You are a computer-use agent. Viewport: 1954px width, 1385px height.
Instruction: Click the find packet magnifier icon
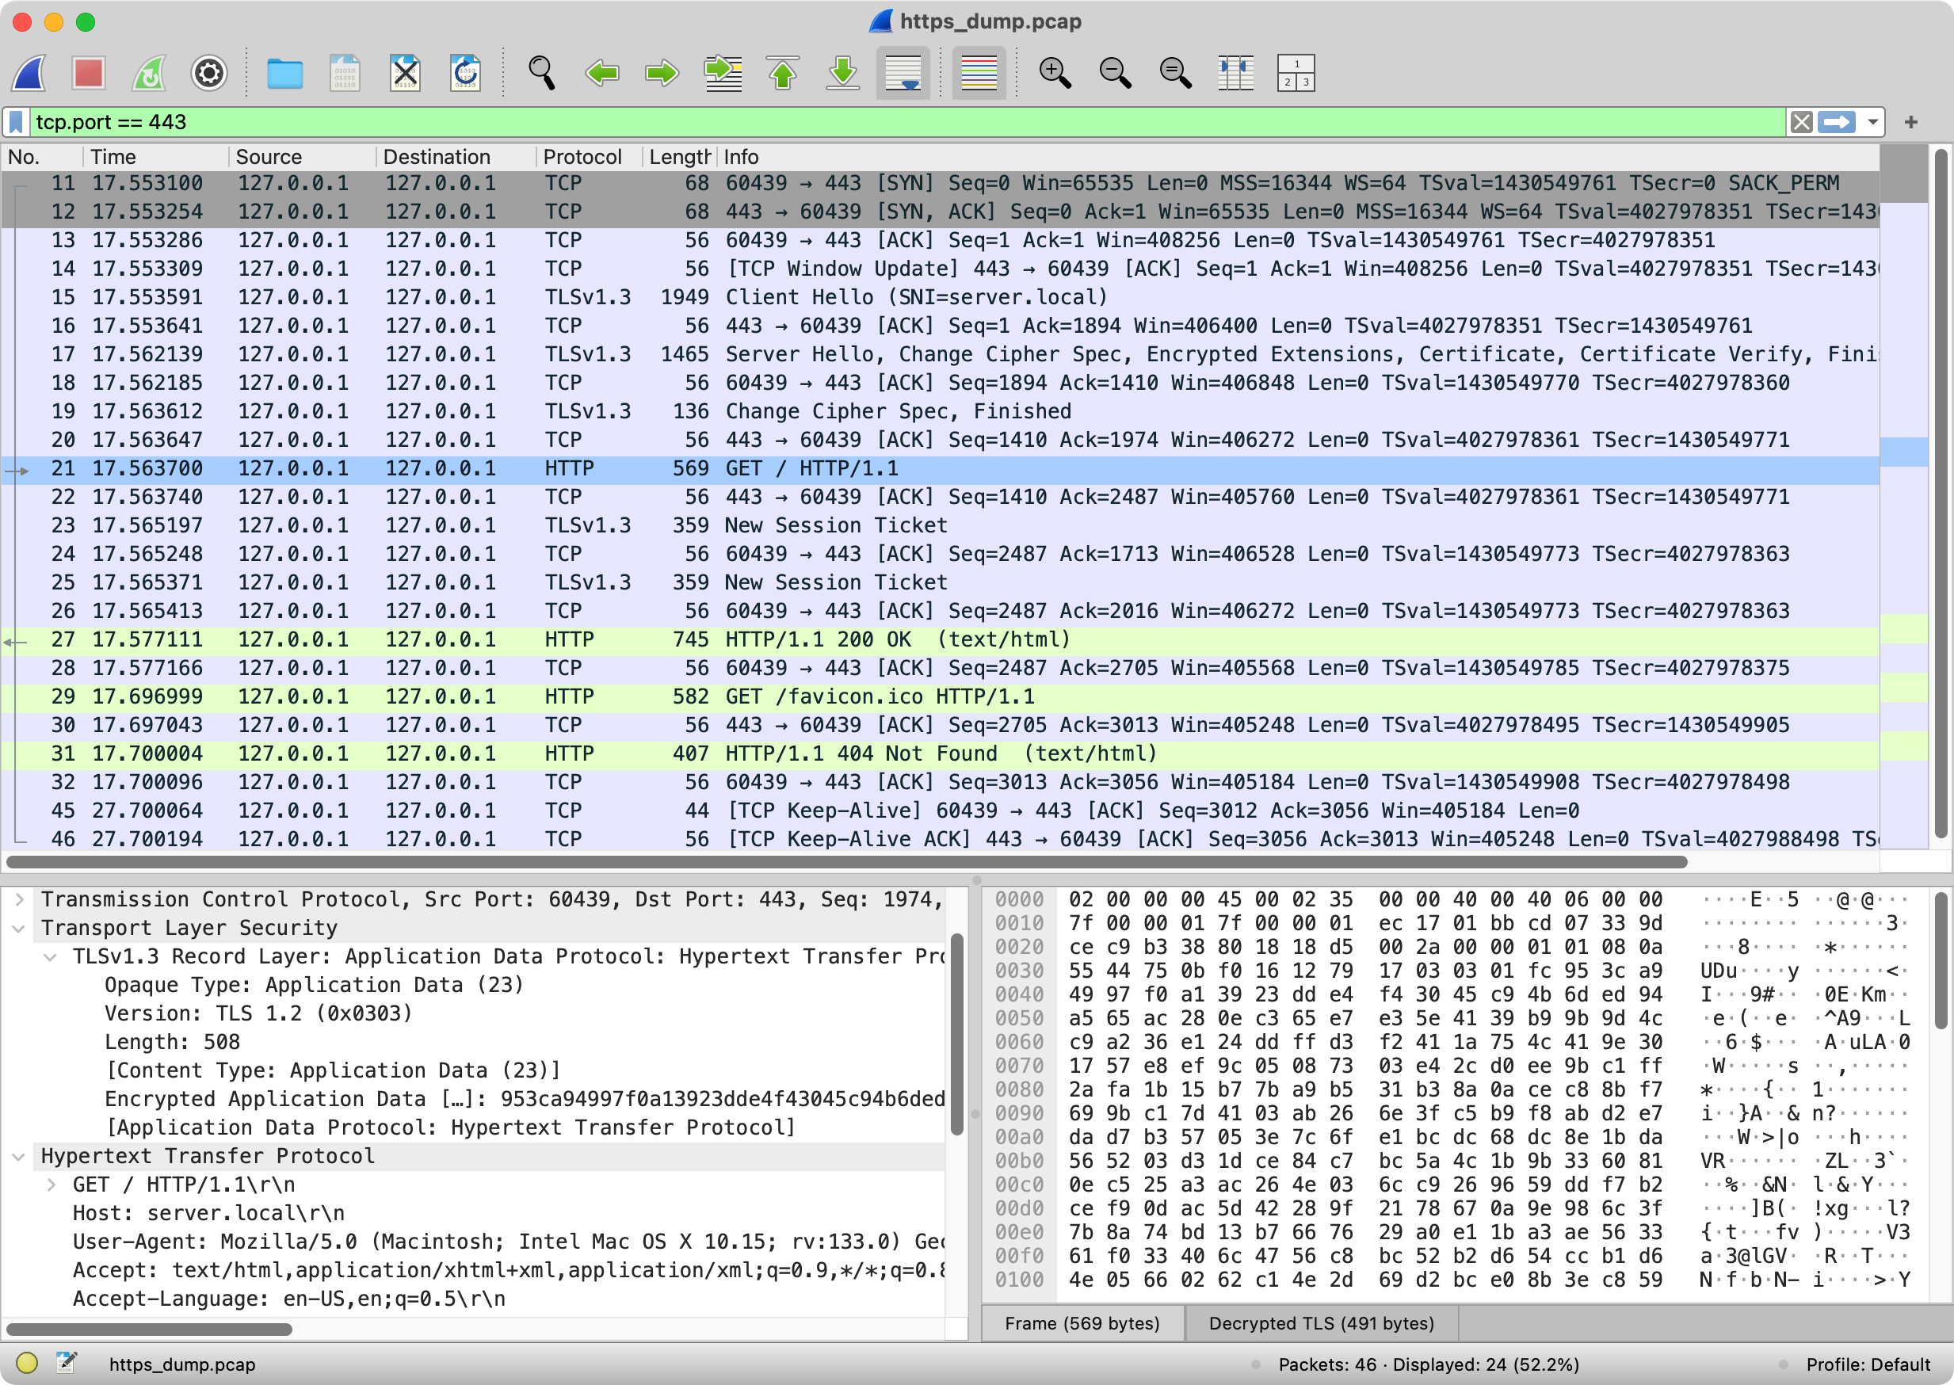[542, 72]
